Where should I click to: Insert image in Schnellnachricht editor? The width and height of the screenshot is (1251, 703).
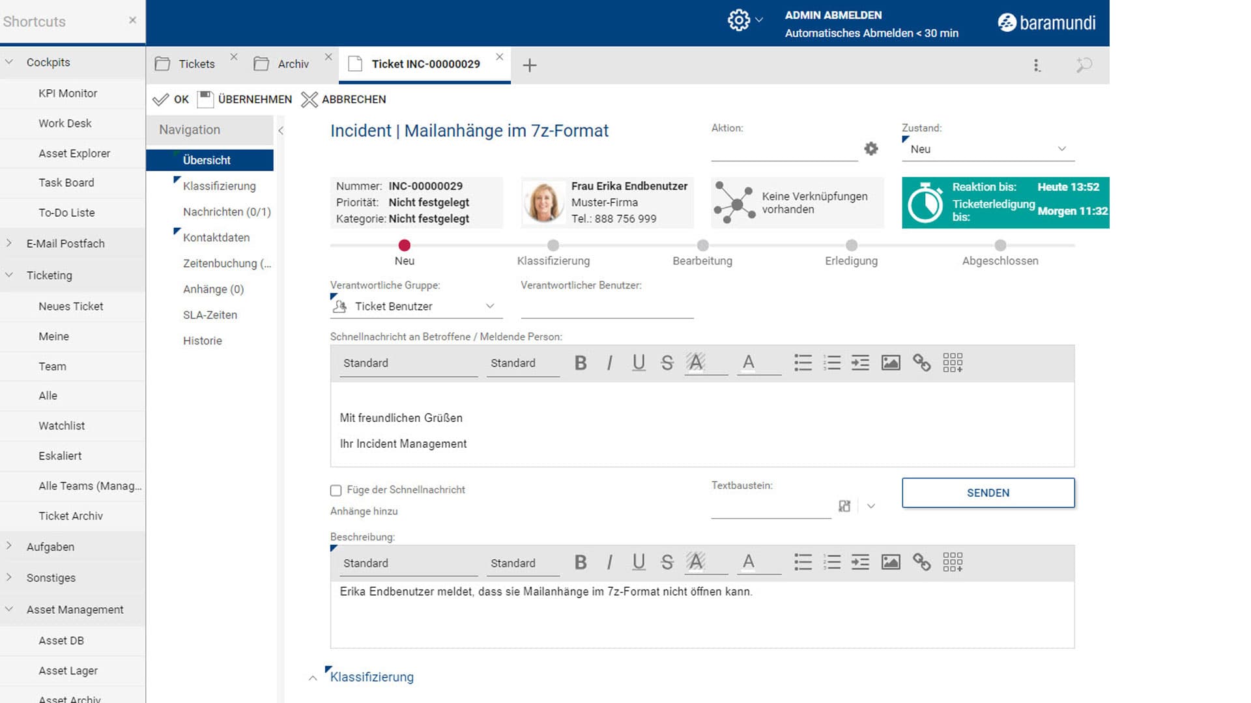[x=891, y=363]
